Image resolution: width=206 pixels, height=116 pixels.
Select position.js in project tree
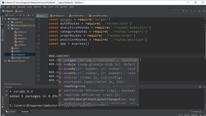click(20, 45)
